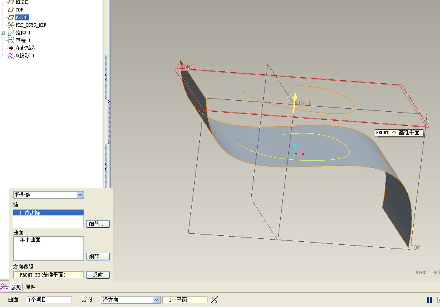
Task: Select the highlighted FRONT plane tree row
Action: tap(22, 17)
